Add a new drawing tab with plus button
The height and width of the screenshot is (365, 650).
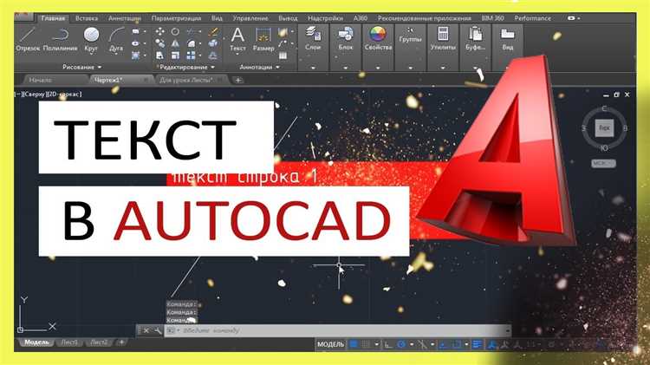tap(238, 80)
